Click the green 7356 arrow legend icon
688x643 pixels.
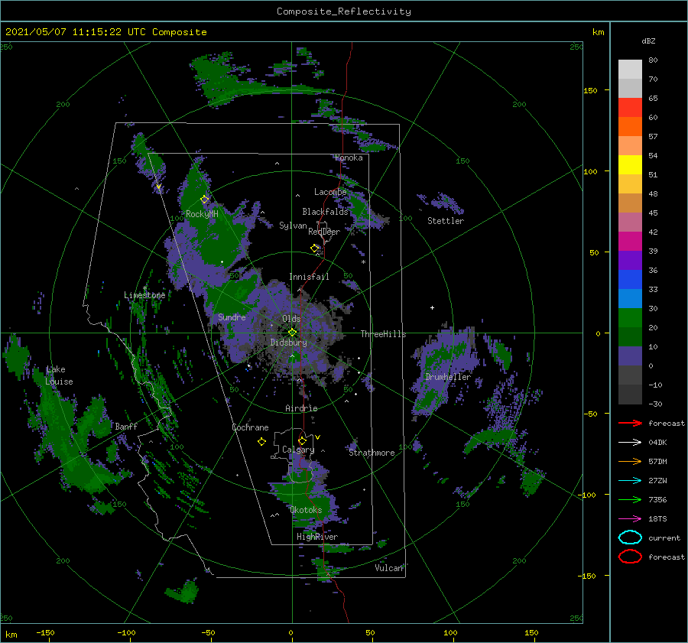[630, 499]
